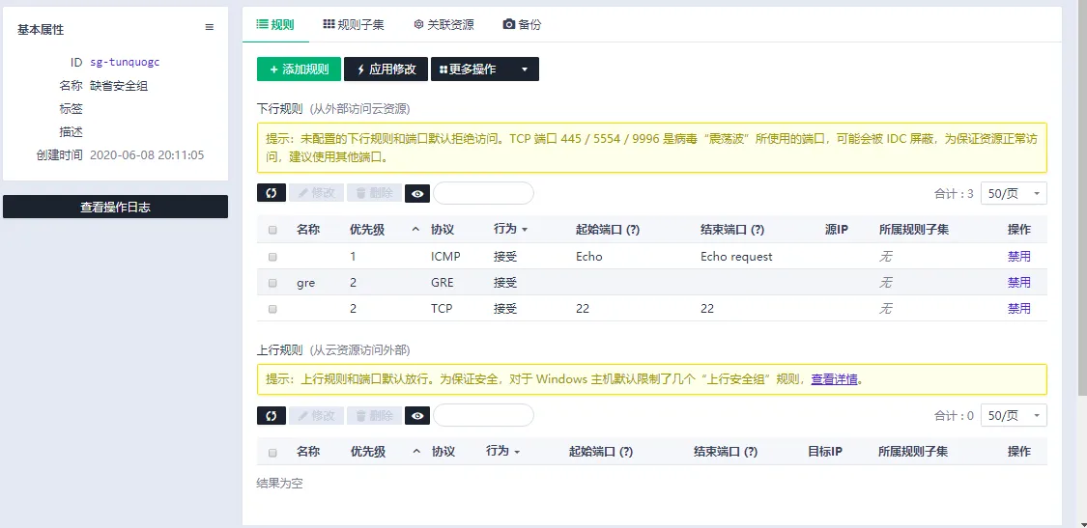Toggle column visibility eye icon for 上行规则
Screen dimensions: 1087x528
pos(416,415)
